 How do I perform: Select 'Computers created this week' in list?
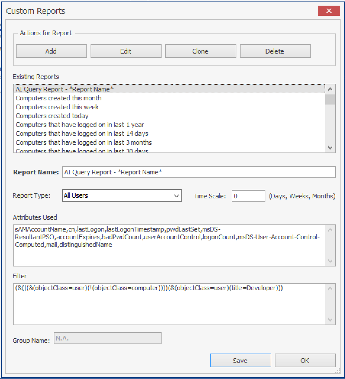coord(57,107)
